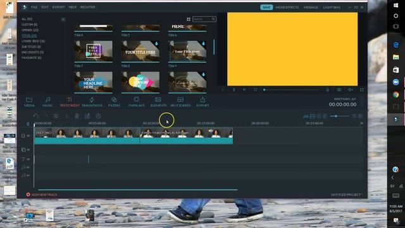This screenshot has height=228, width=405.
Task: Toggle video track eye visibility
Action: pyautogui.click(x=28, y=136)
